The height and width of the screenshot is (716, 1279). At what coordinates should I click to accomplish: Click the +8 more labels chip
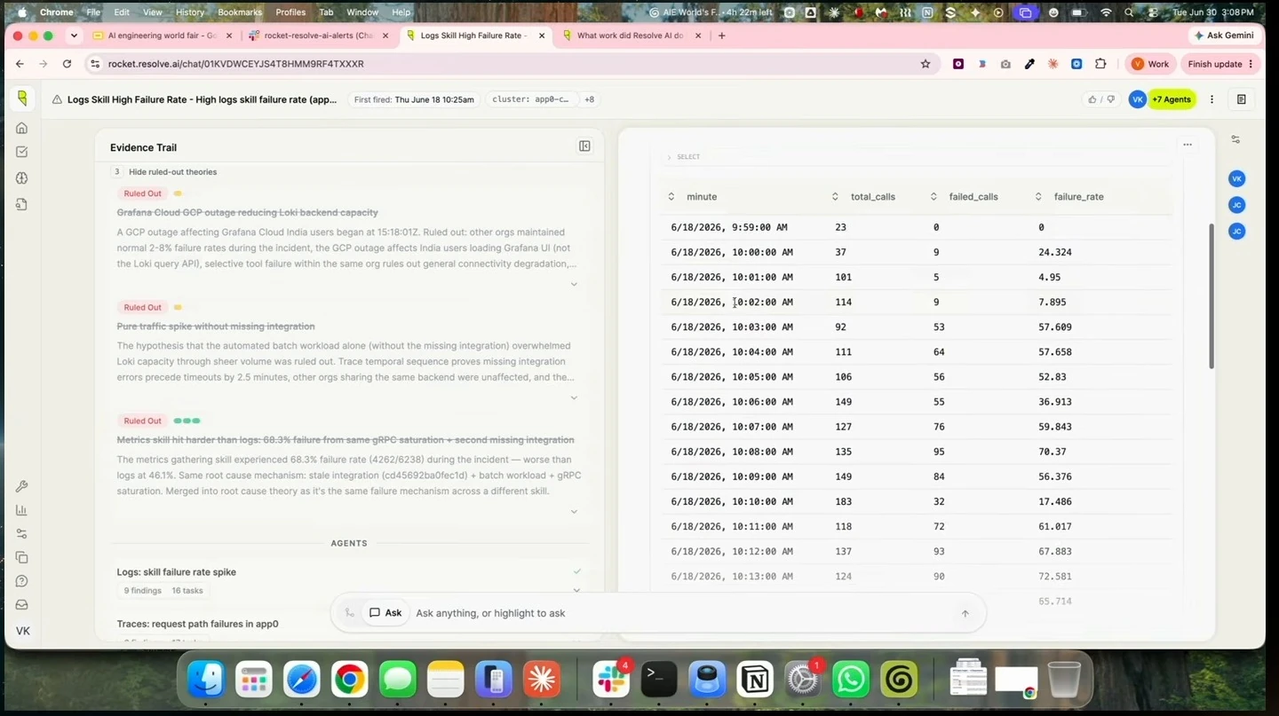pos(589,99)
